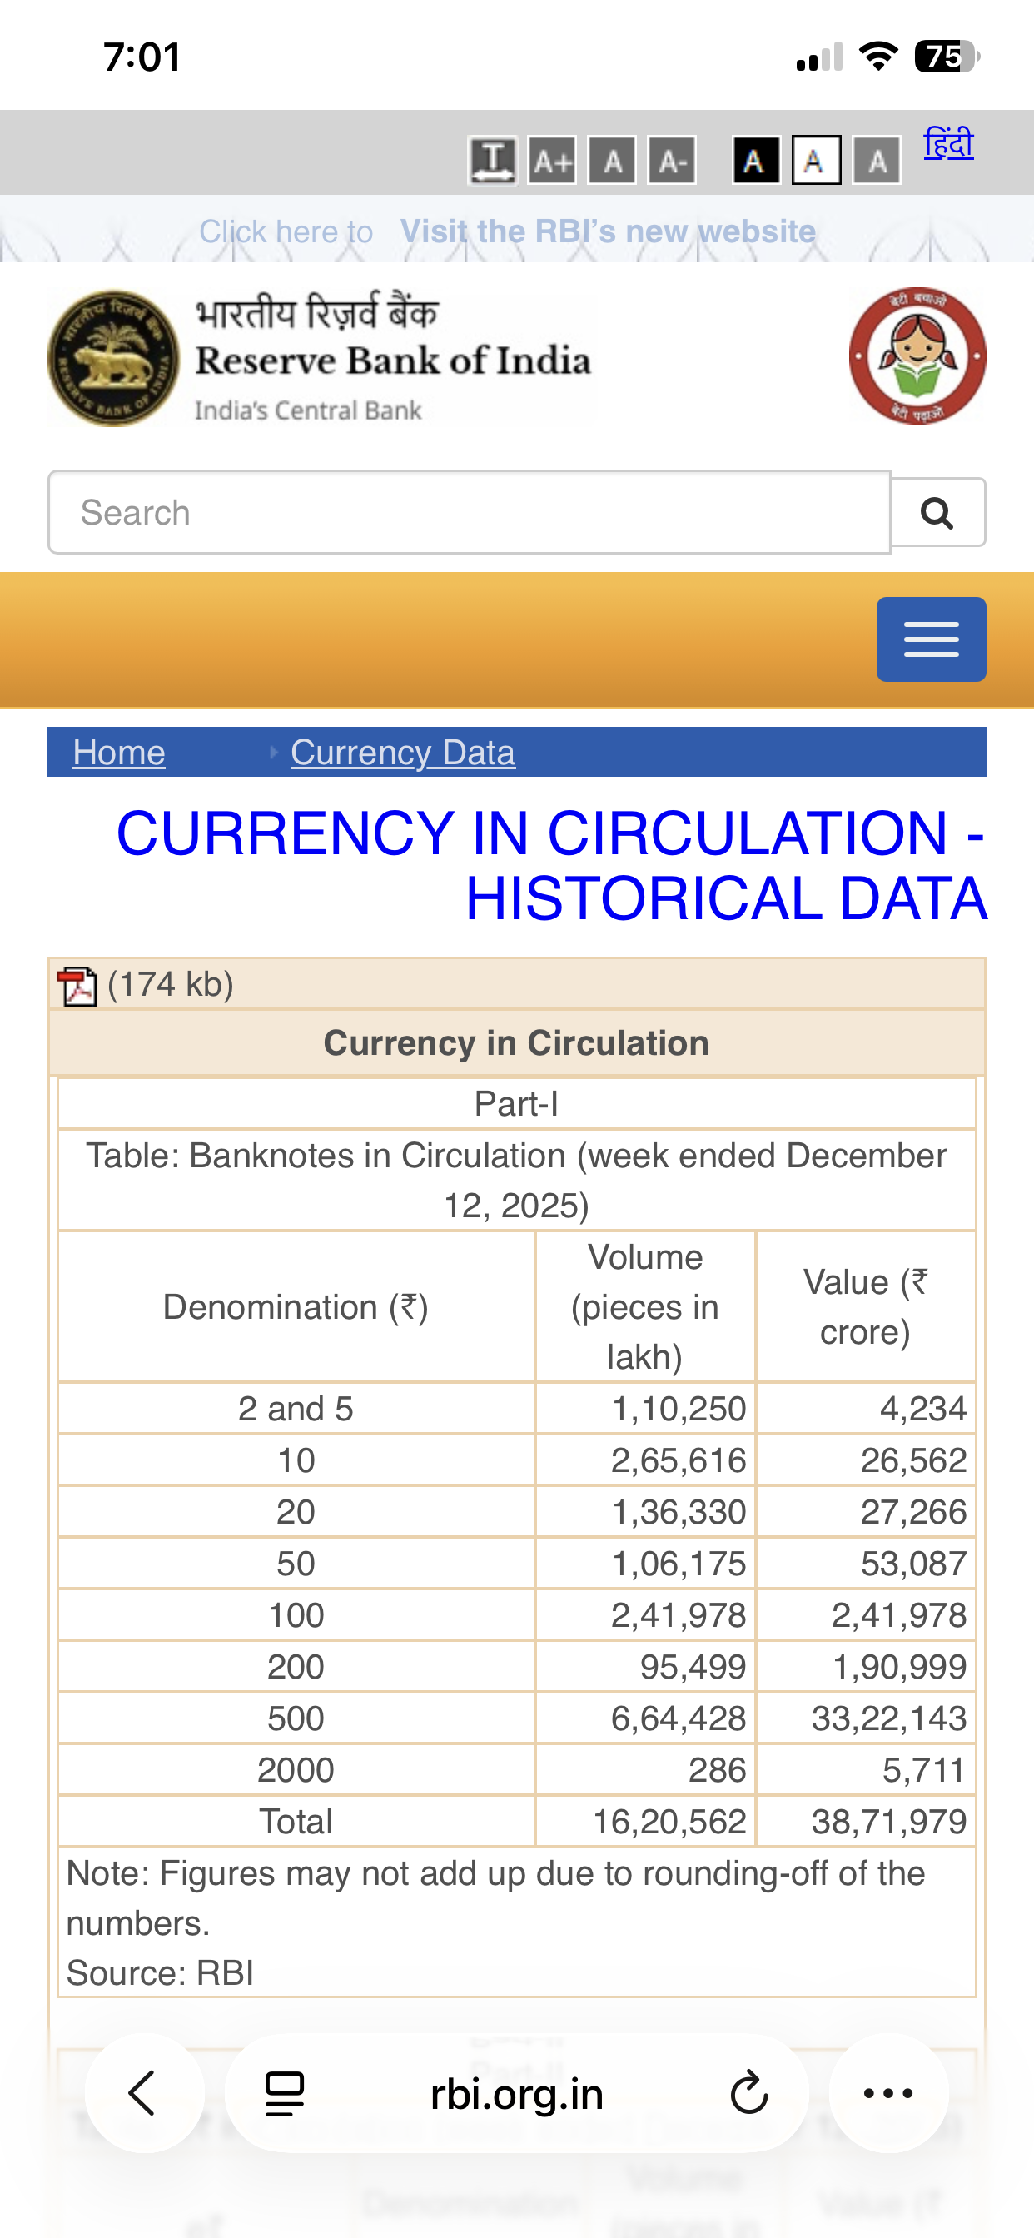Click the text spacing accessibility icon
Viewport: 1034px width, 2238px height.
pyautogui.click(x=493, y=161)
